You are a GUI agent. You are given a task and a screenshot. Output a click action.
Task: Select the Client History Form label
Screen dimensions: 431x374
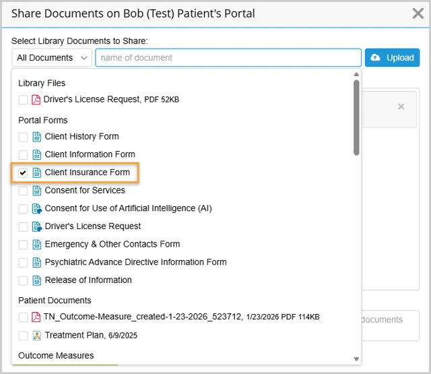82,136
